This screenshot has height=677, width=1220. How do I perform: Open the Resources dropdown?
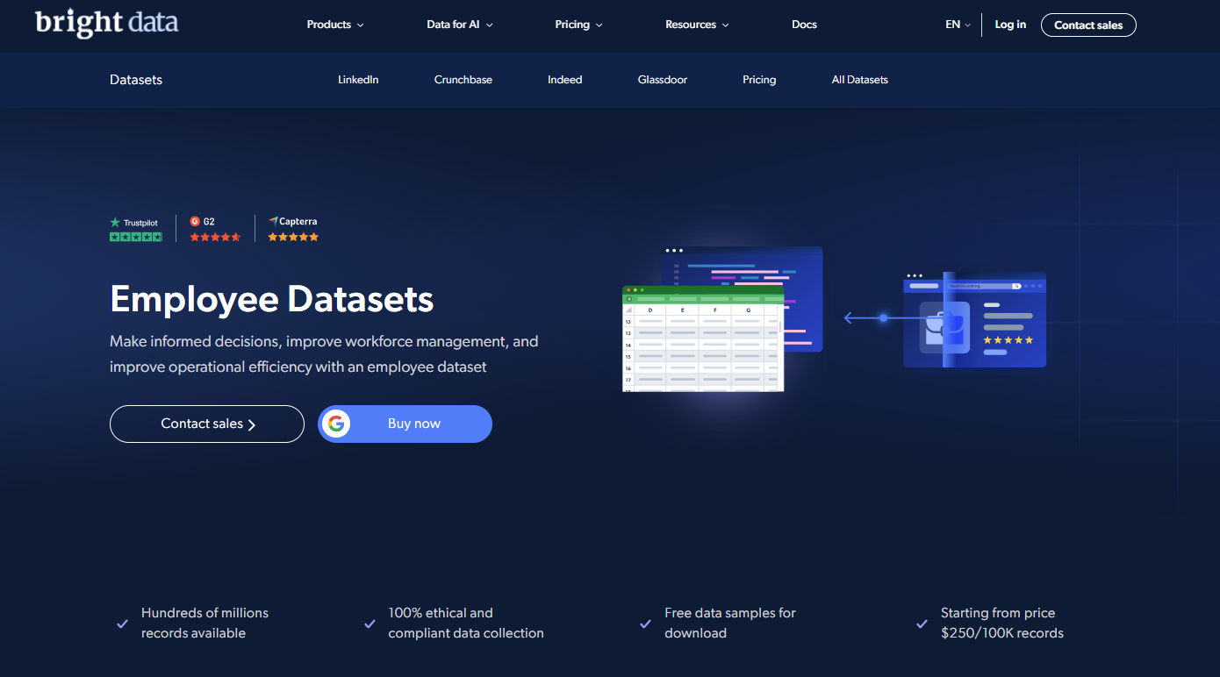coord(696,25)
